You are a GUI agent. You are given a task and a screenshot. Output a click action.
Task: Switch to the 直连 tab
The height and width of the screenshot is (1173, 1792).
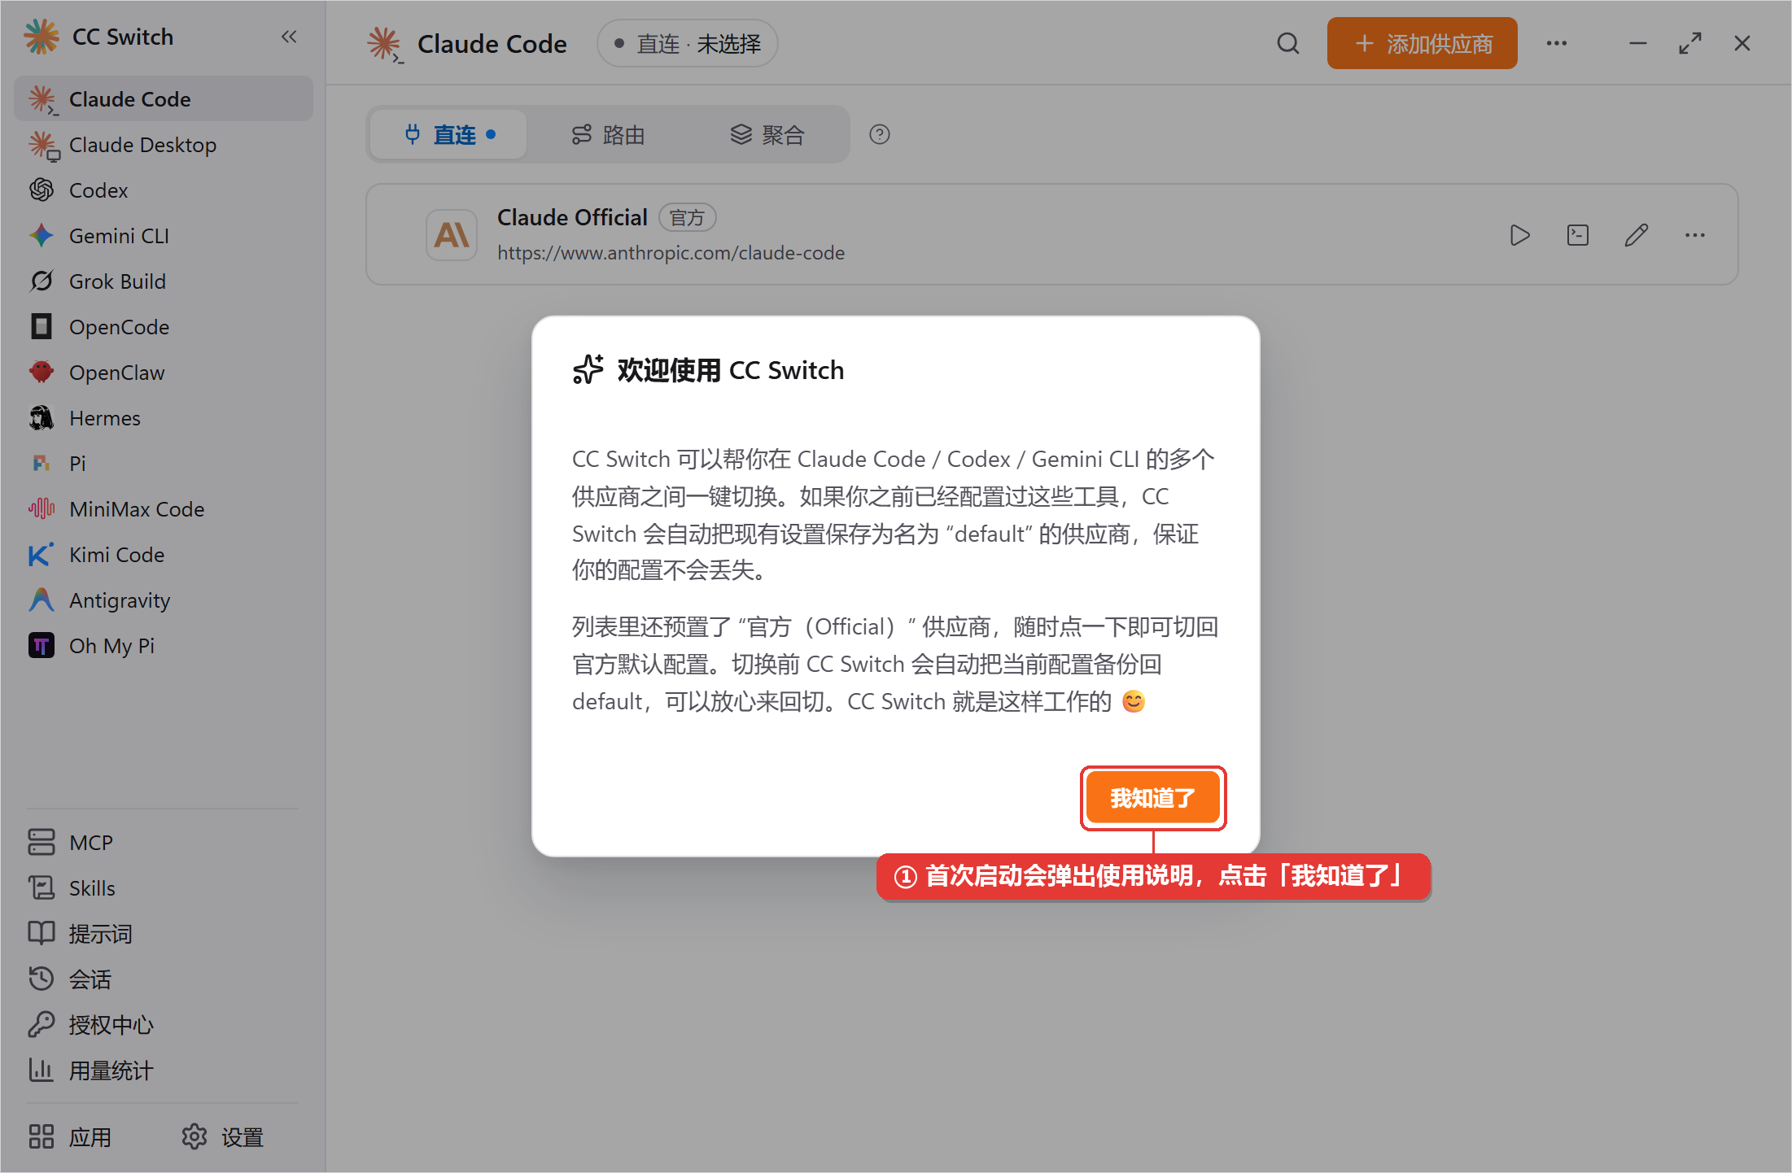coord(449,134)
